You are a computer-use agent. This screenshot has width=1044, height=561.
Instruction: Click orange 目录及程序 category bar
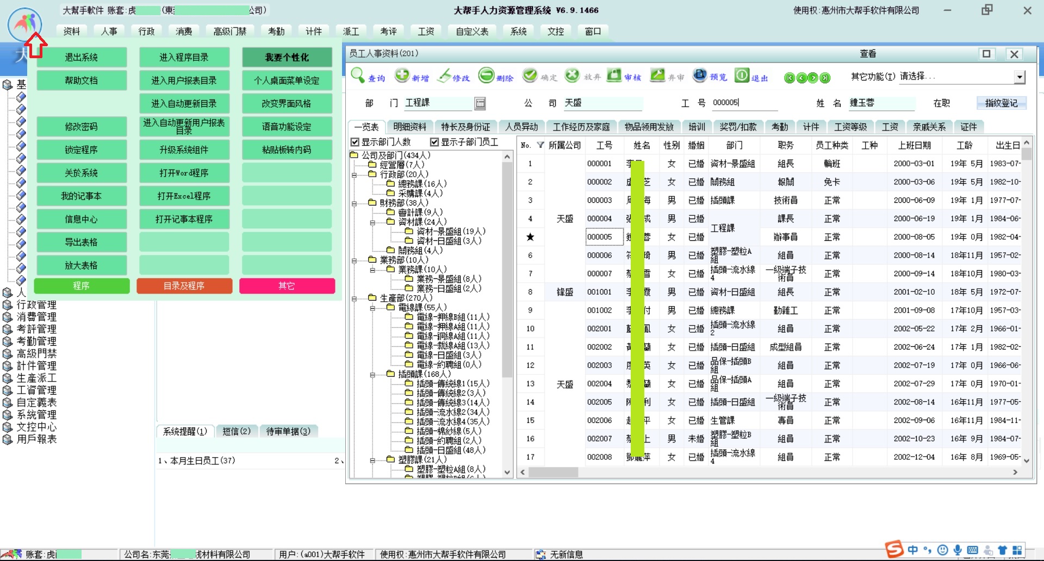184,286
